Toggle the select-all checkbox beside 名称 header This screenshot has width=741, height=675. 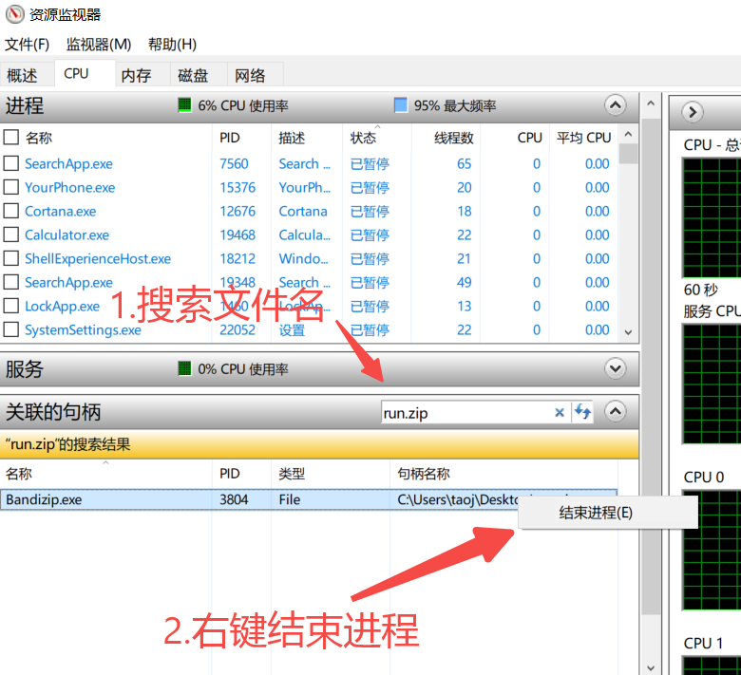point(10,138)
